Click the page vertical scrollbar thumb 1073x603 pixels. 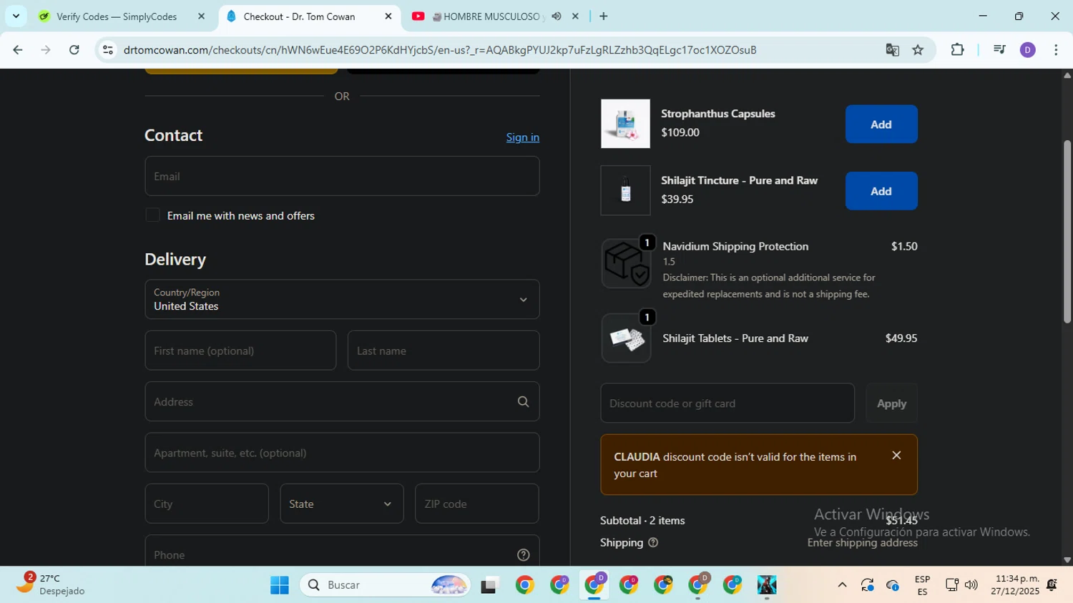point(1067,231)
